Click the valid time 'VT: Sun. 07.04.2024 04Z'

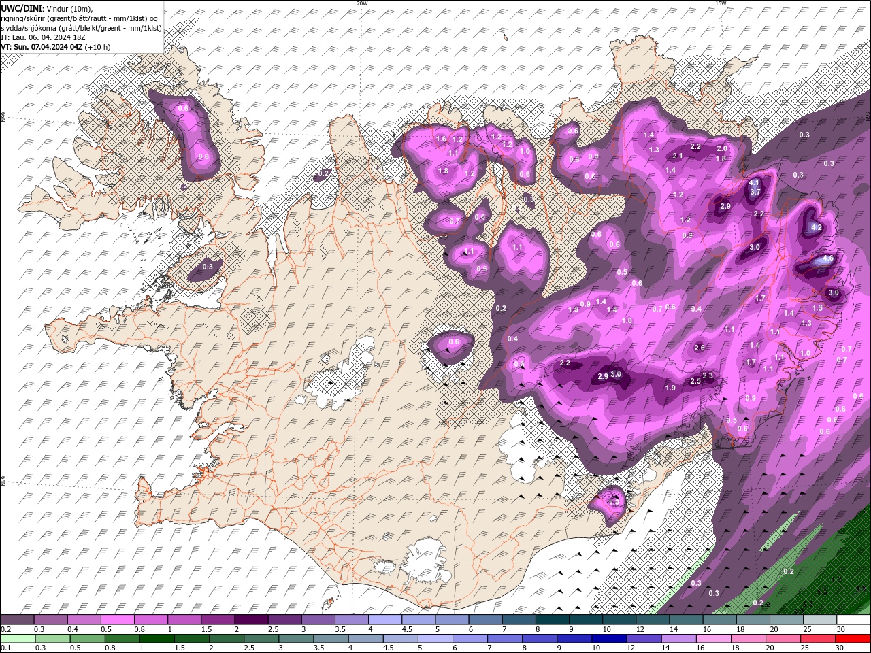click(x=42, y=47)
